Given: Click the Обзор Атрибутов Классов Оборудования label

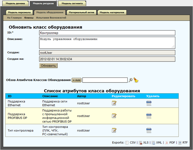Looking at the screenshot, I should (x=38, y=80).
